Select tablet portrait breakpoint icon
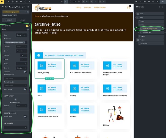This screenshot has height=138, width=166. point(70,1)
